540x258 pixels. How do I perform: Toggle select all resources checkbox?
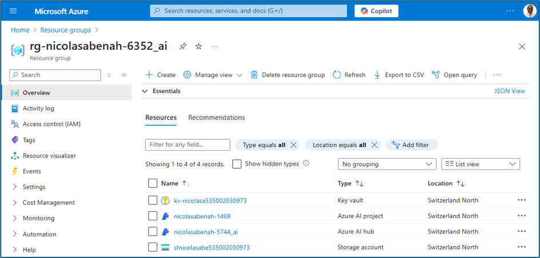[x=153, y=183]
